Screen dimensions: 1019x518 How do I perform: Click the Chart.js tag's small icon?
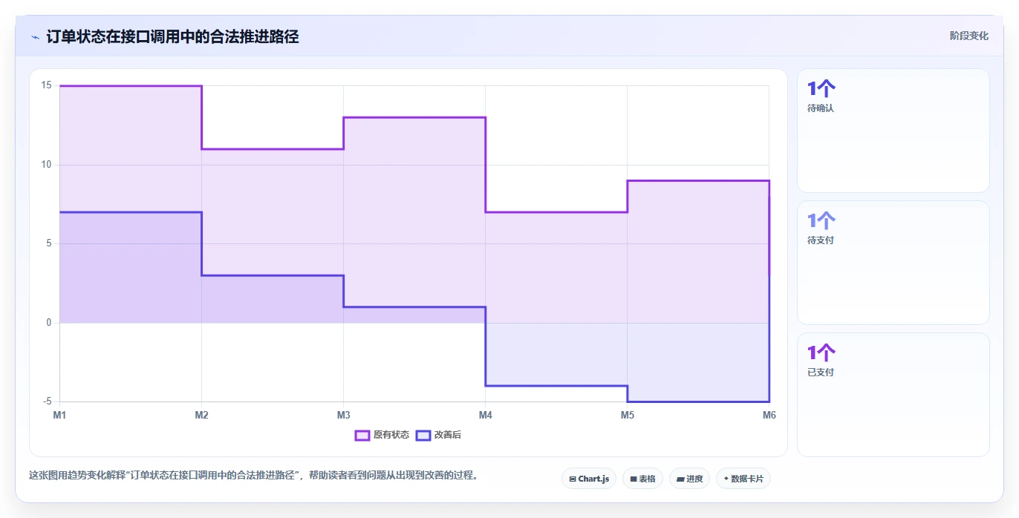[573, 479]
